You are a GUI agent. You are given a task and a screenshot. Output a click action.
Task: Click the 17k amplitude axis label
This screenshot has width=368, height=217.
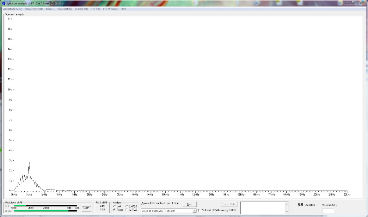pos(10,18)
